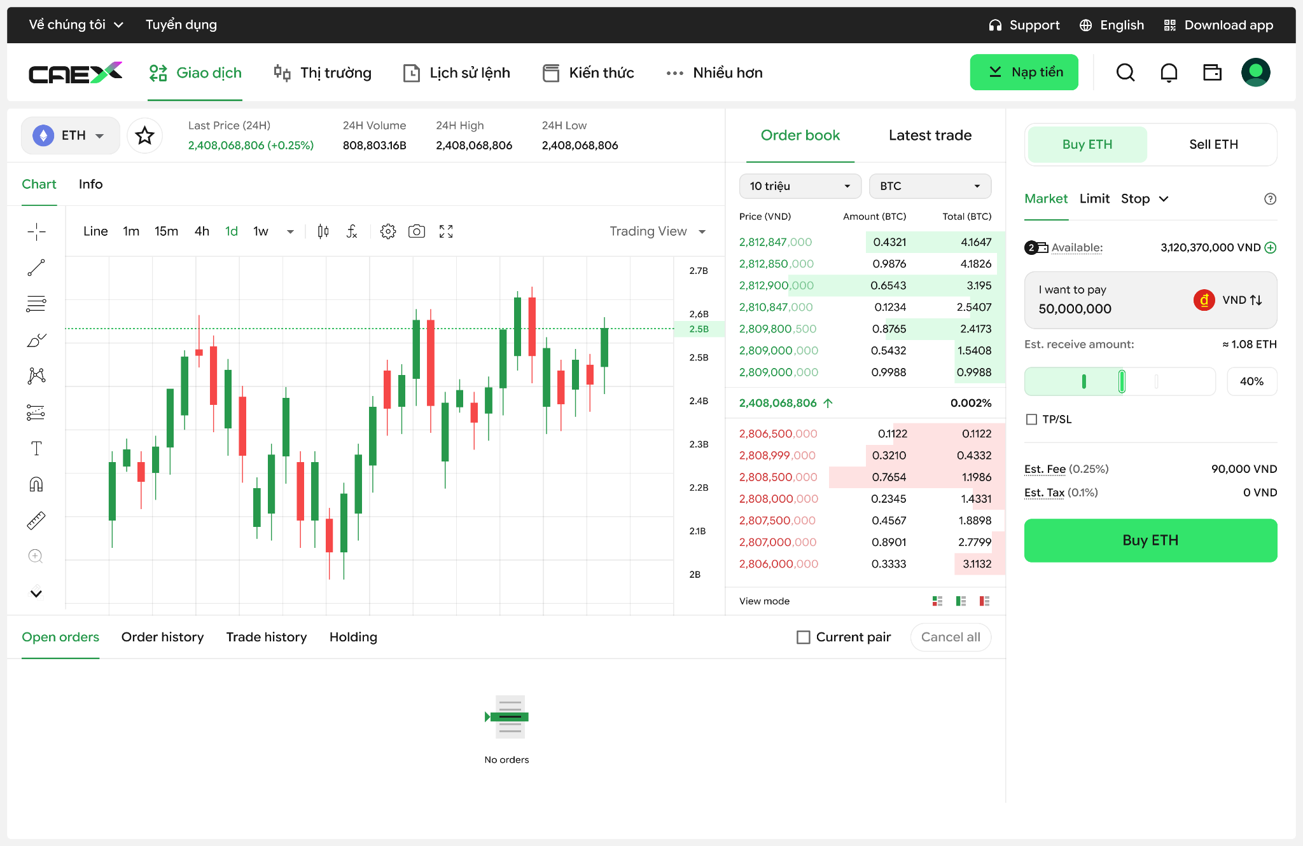
Task: Click the large Buy ETH submit button
Action: [1150, 540]
